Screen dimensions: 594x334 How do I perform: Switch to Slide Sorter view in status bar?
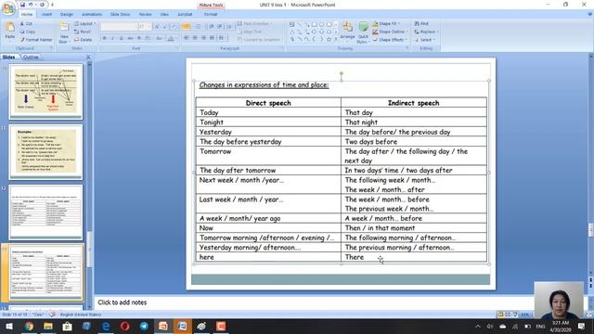tap(508, 315)
